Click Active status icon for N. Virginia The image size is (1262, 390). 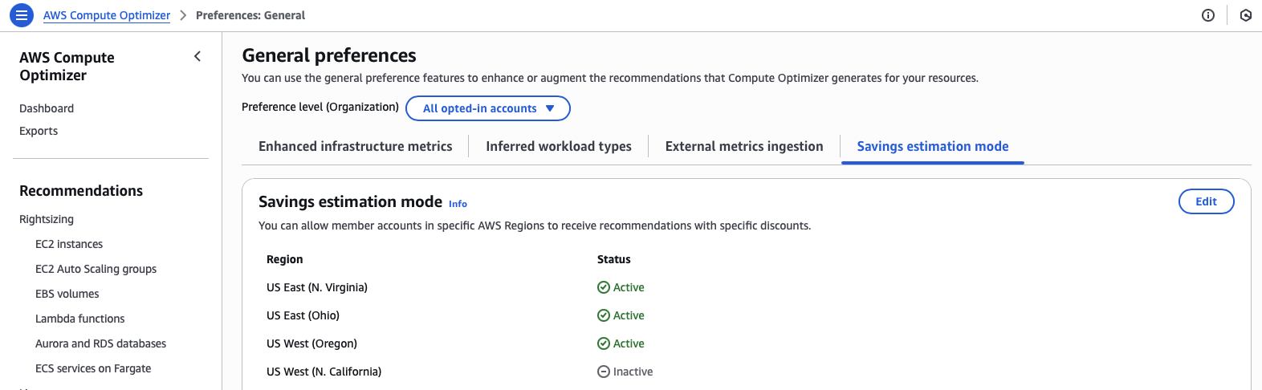coord(604,287)
